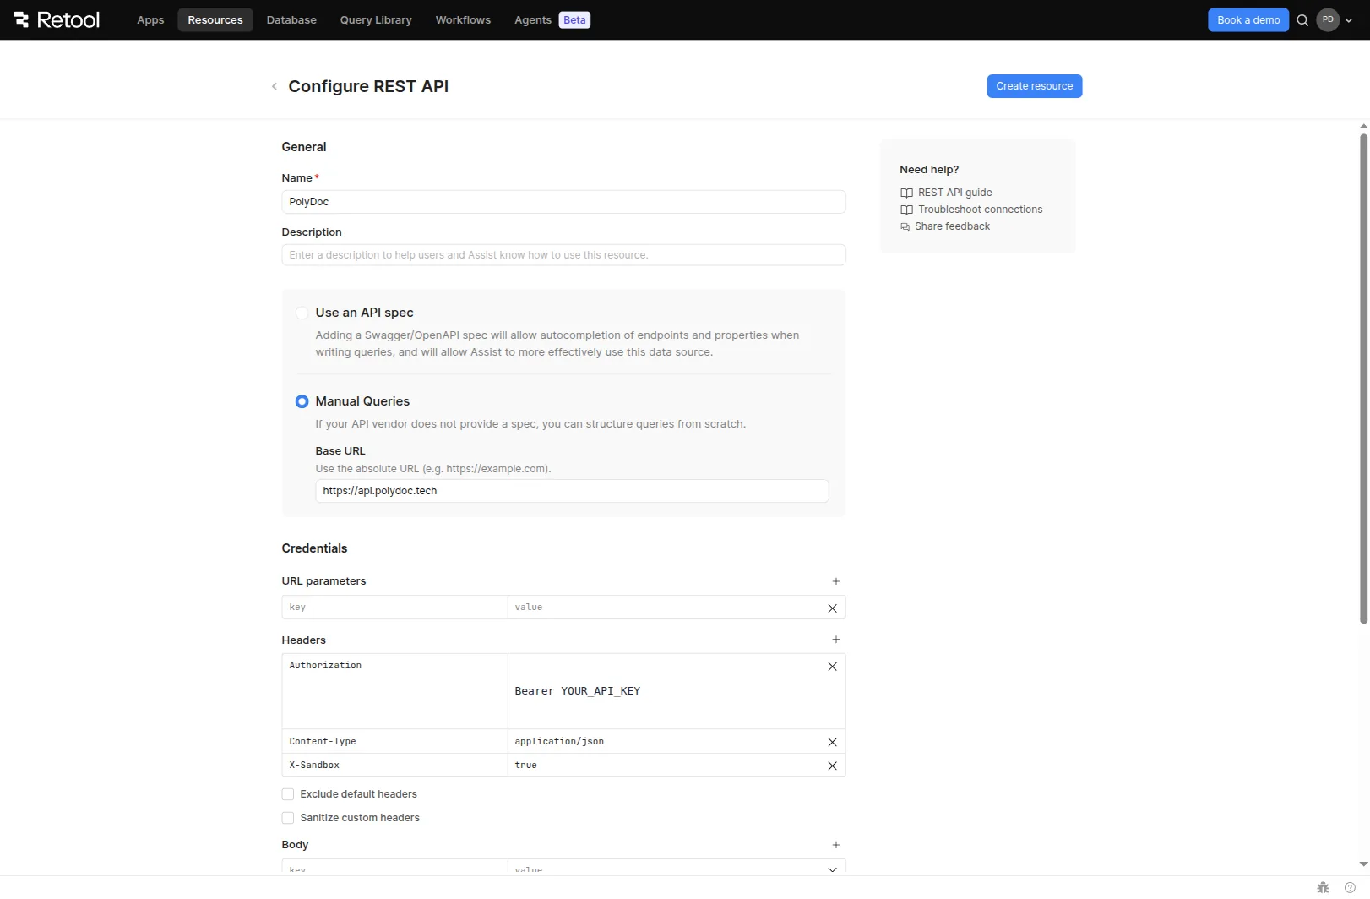Open the help question mark icon
1370x899 pixels.
pyautogui.click(x=1350, y=887)
